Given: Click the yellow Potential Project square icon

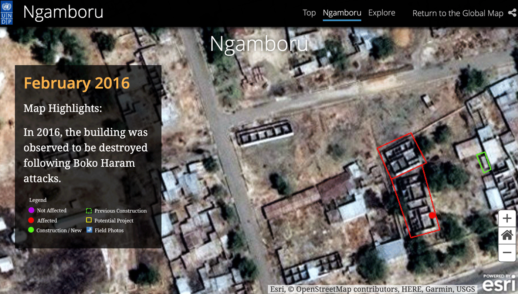Looking at the screenshot, I should coord(89,220).
